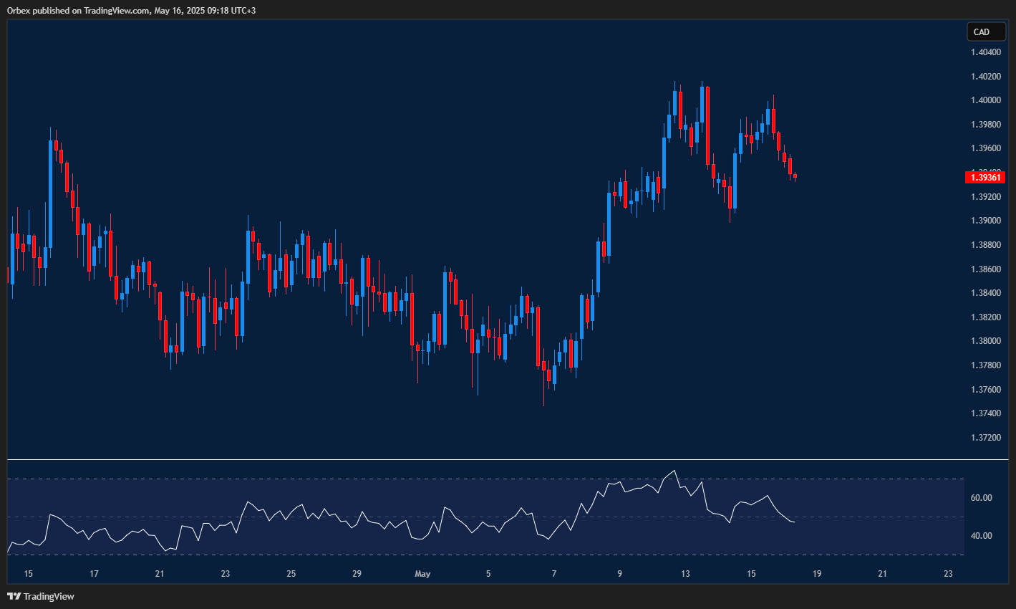The height and width of the screenshot is (609, 1016).
Task: Select the 29 date label on the time axis
Action: pos(357,574)
